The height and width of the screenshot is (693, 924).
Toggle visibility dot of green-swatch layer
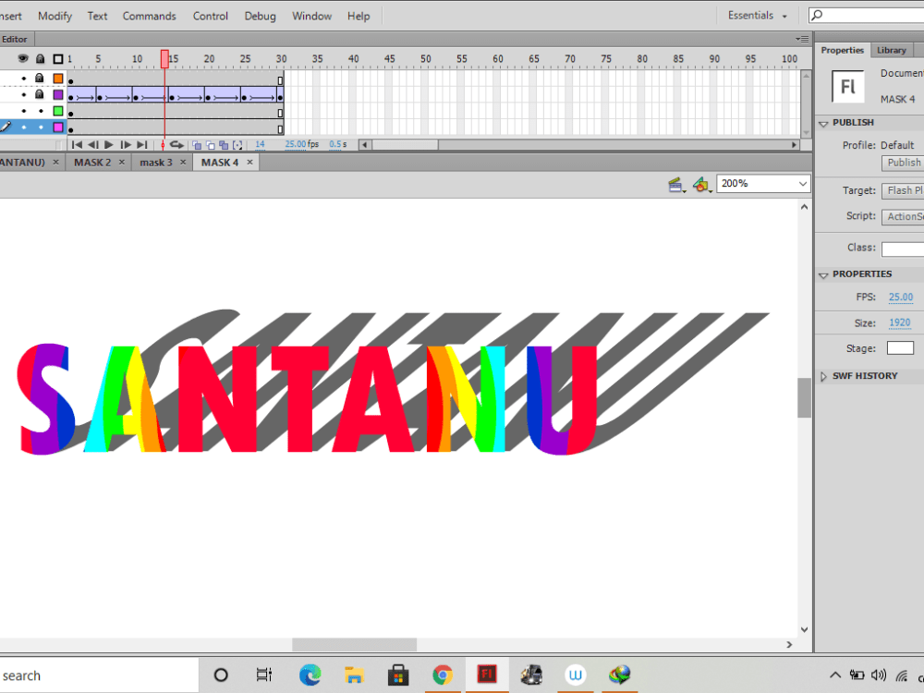24,111
